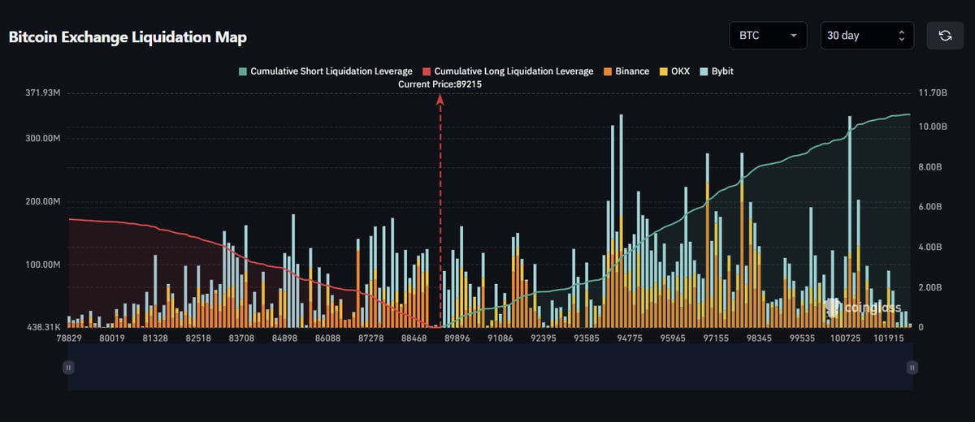Image resolution: width=975 pixels, height=422 pixels.
Task: Toggle Cumulative Short Liquidation Leverage series
Action: (x=331, y=71)
